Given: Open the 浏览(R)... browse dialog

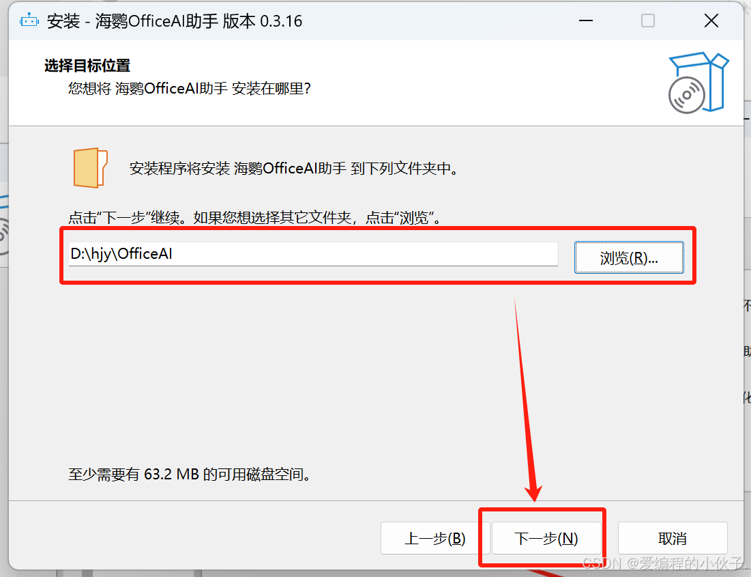Looking at the screenshot, I should point(629,257).
